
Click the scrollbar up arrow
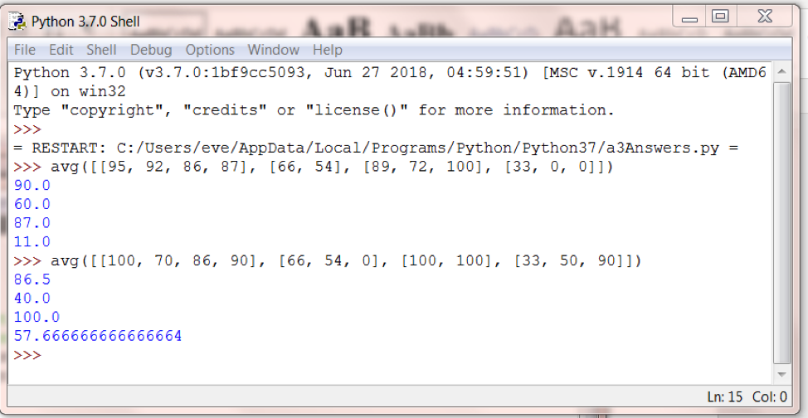(781, 71)
